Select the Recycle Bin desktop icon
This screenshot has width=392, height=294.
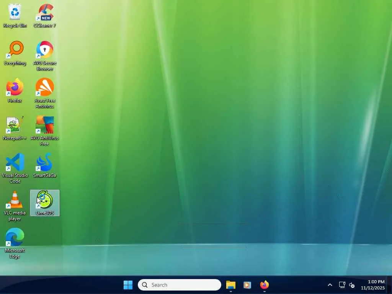click(x=15, y=16)
